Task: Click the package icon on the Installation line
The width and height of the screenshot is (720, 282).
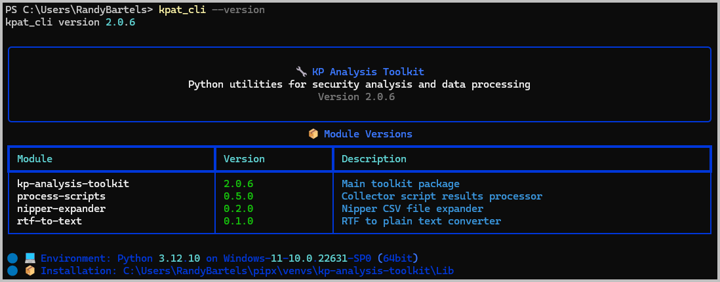Action: click(x=30, y=271)
